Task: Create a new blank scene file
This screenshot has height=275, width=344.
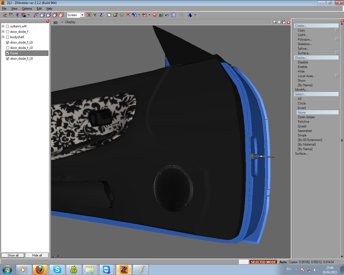Action: click(109, 15)
